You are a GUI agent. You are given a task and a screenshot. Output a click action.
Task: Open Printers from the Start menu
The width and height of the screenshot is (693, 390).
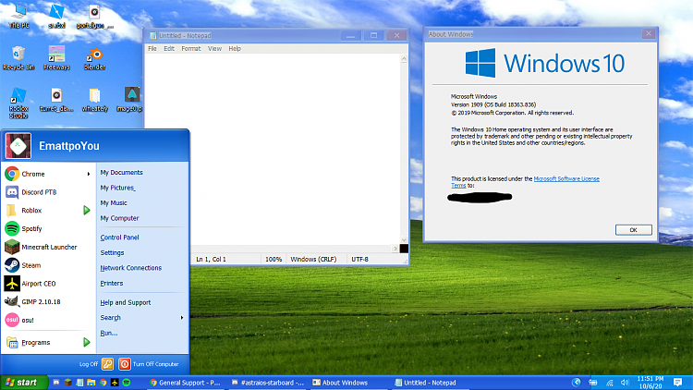[x=112, y=284]
